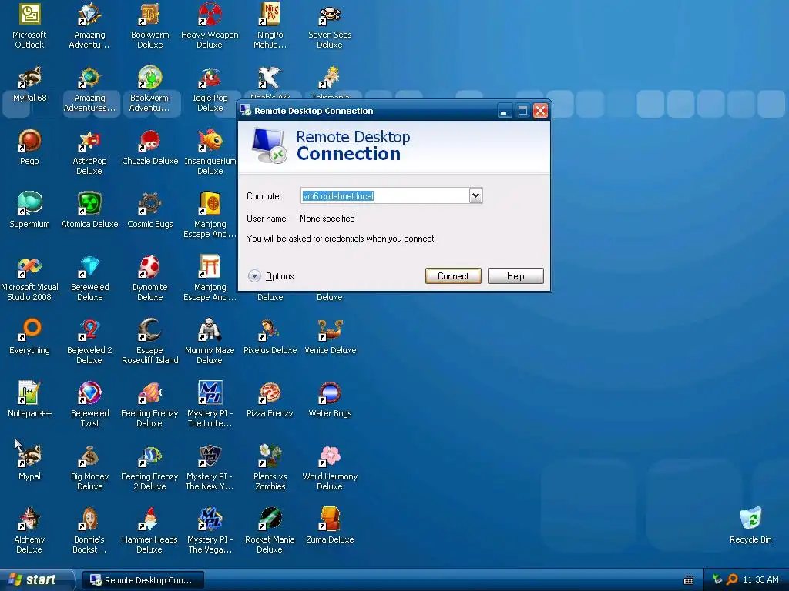Select Mystery PI The Lottery Ticket icon
This screenshot has width=789, height=591.
click(210, 393)
